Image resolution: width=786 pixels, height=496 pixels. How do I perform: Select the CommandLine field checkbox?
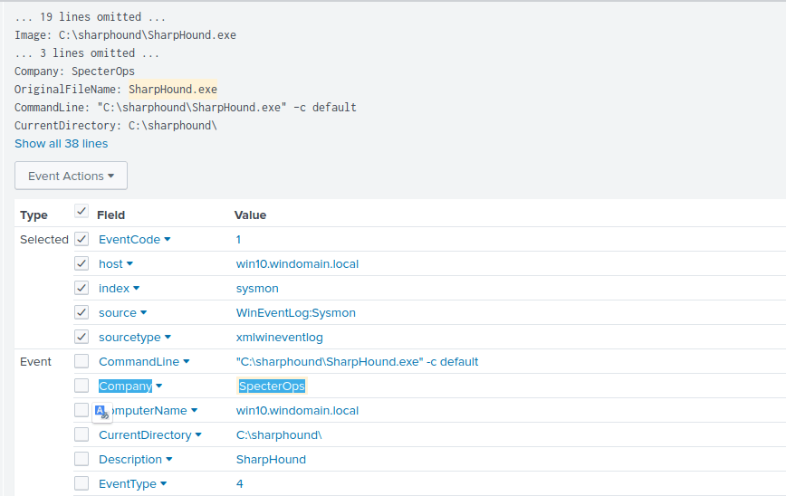(81, 362)
